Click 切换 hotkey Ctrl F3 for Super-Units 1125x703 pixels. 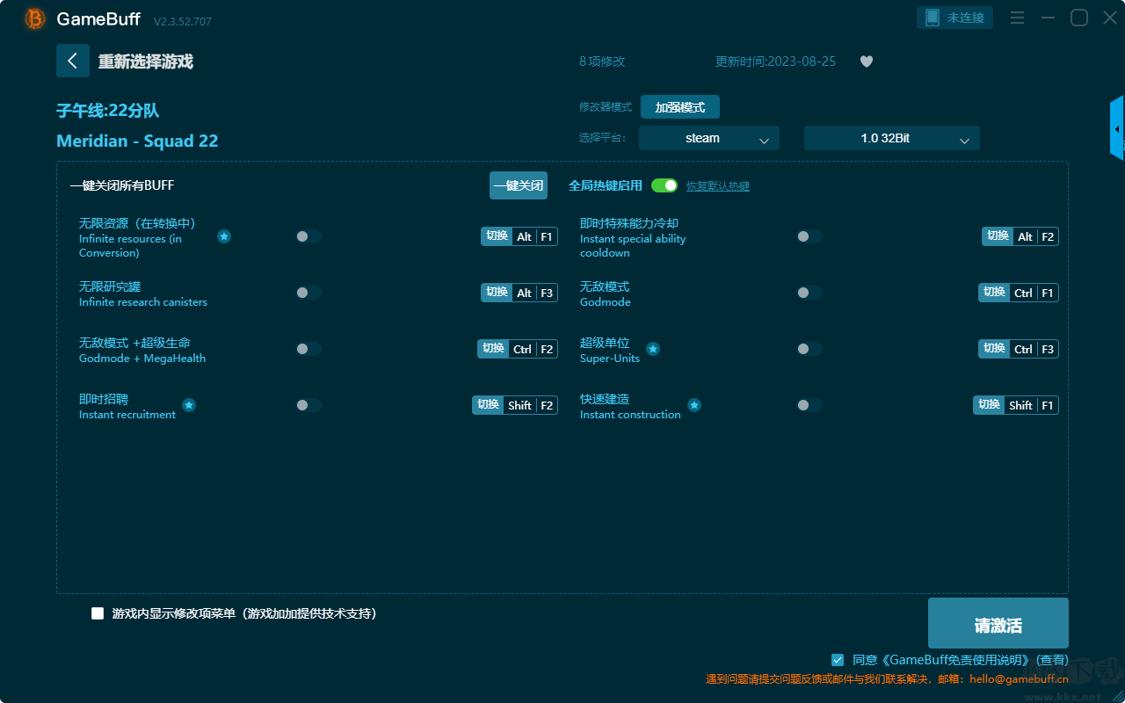(1019, 349)
